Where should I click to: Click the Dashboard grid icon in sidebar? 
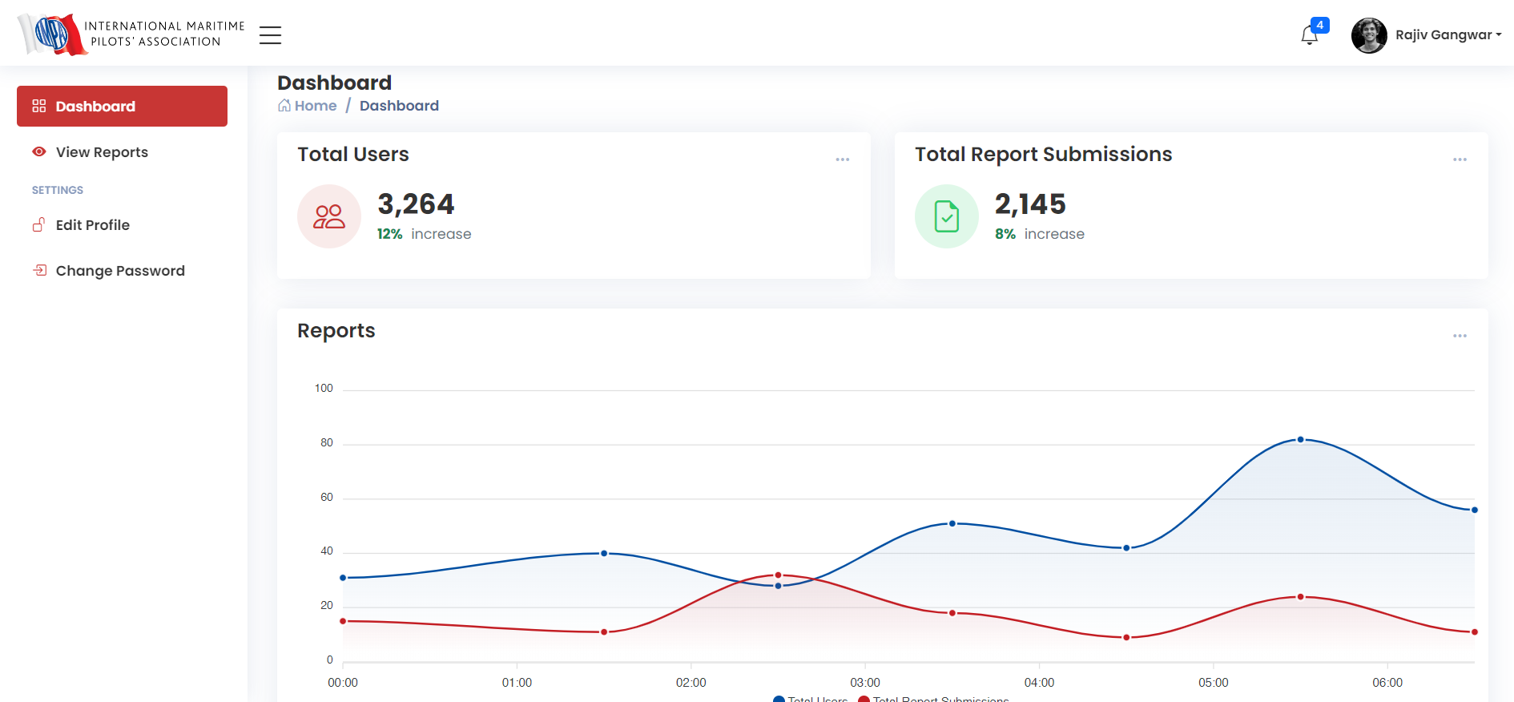coord(38,106)
